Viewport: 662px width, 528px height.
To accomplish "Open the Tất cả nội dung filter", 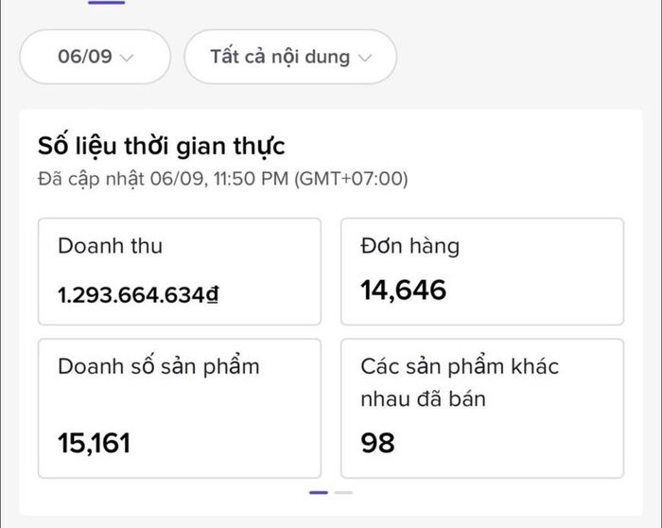I will click(290, 57).
